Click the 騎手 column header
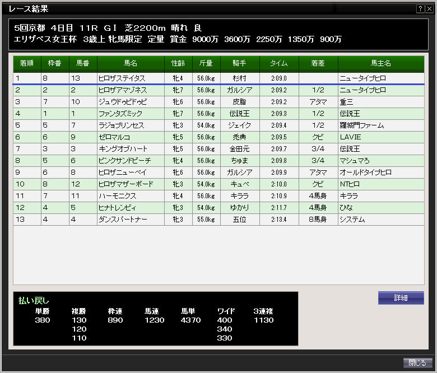The height and width of the screenshot is (373, 437). coord(240,63)
